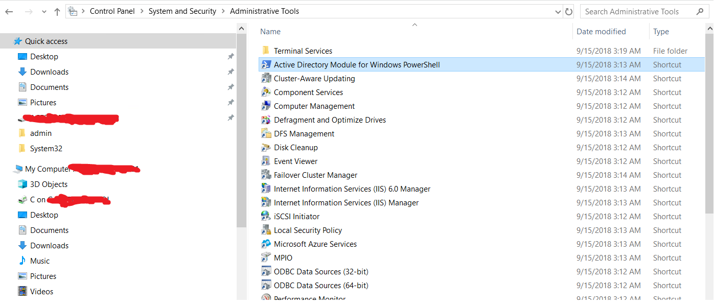This screenshot has width=714, height=305.
Task: Click Control Panel in the breadcrumb
Action: tap(112, 11)
